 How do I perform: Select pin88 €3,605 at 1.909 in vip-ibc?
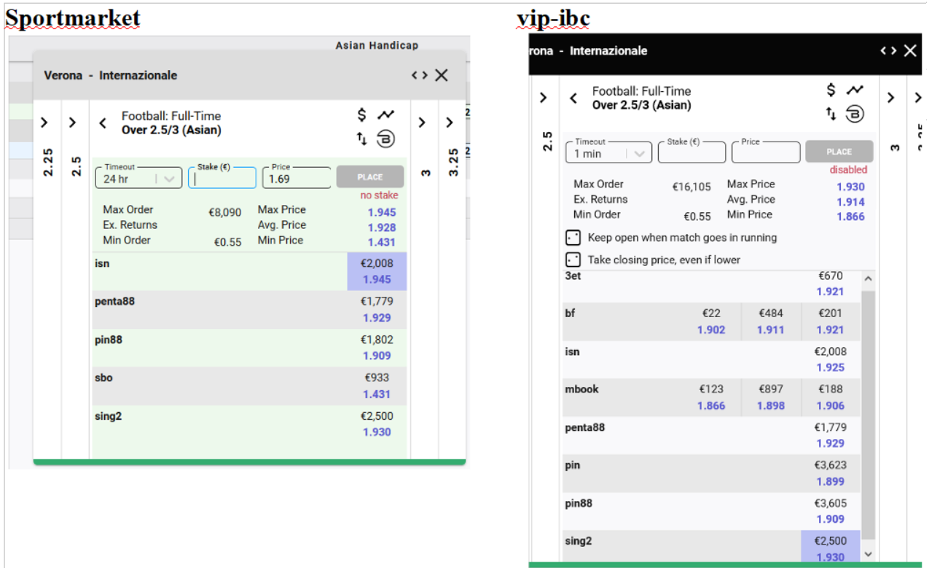coord(831,511)
